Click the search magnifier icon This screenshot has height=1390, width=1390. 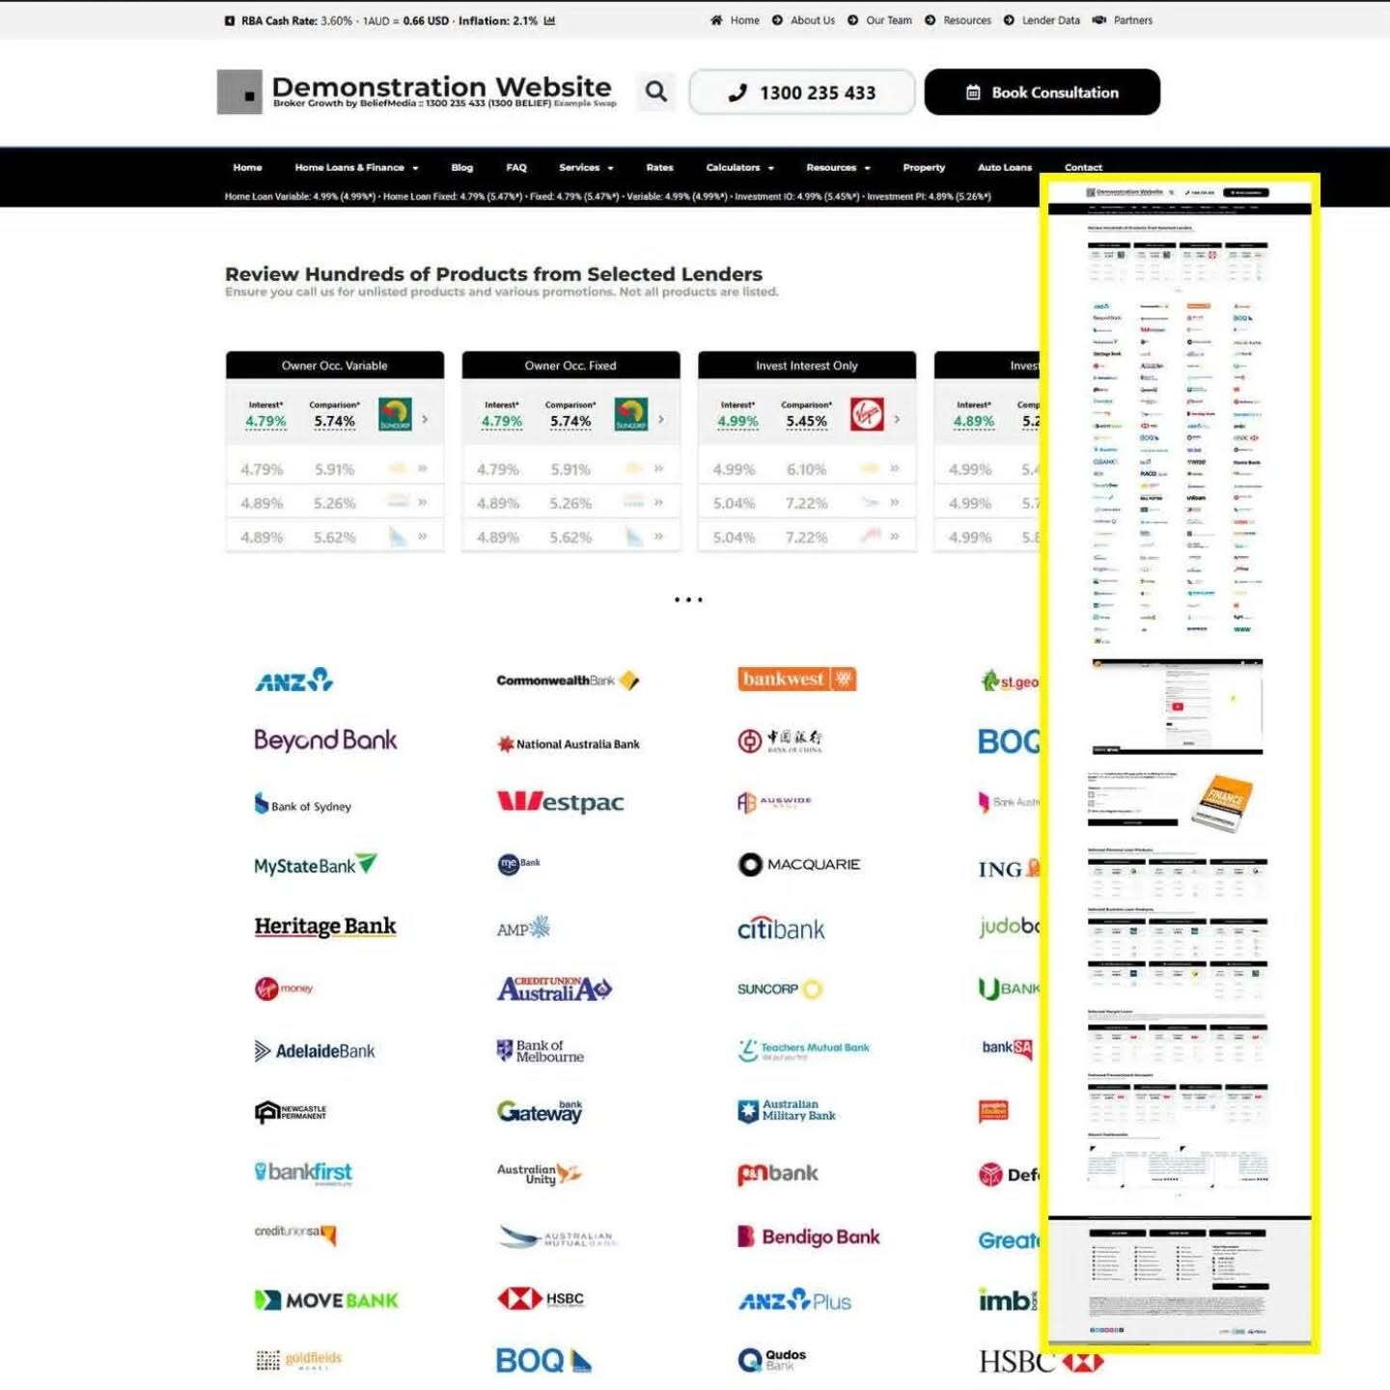656,92
